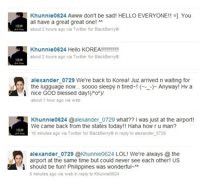Image resolution: width=219 pixels, height=189 pixels.
Task: Open alexander_0729 username on back to Korea tweet
Action: click(53, 80)
